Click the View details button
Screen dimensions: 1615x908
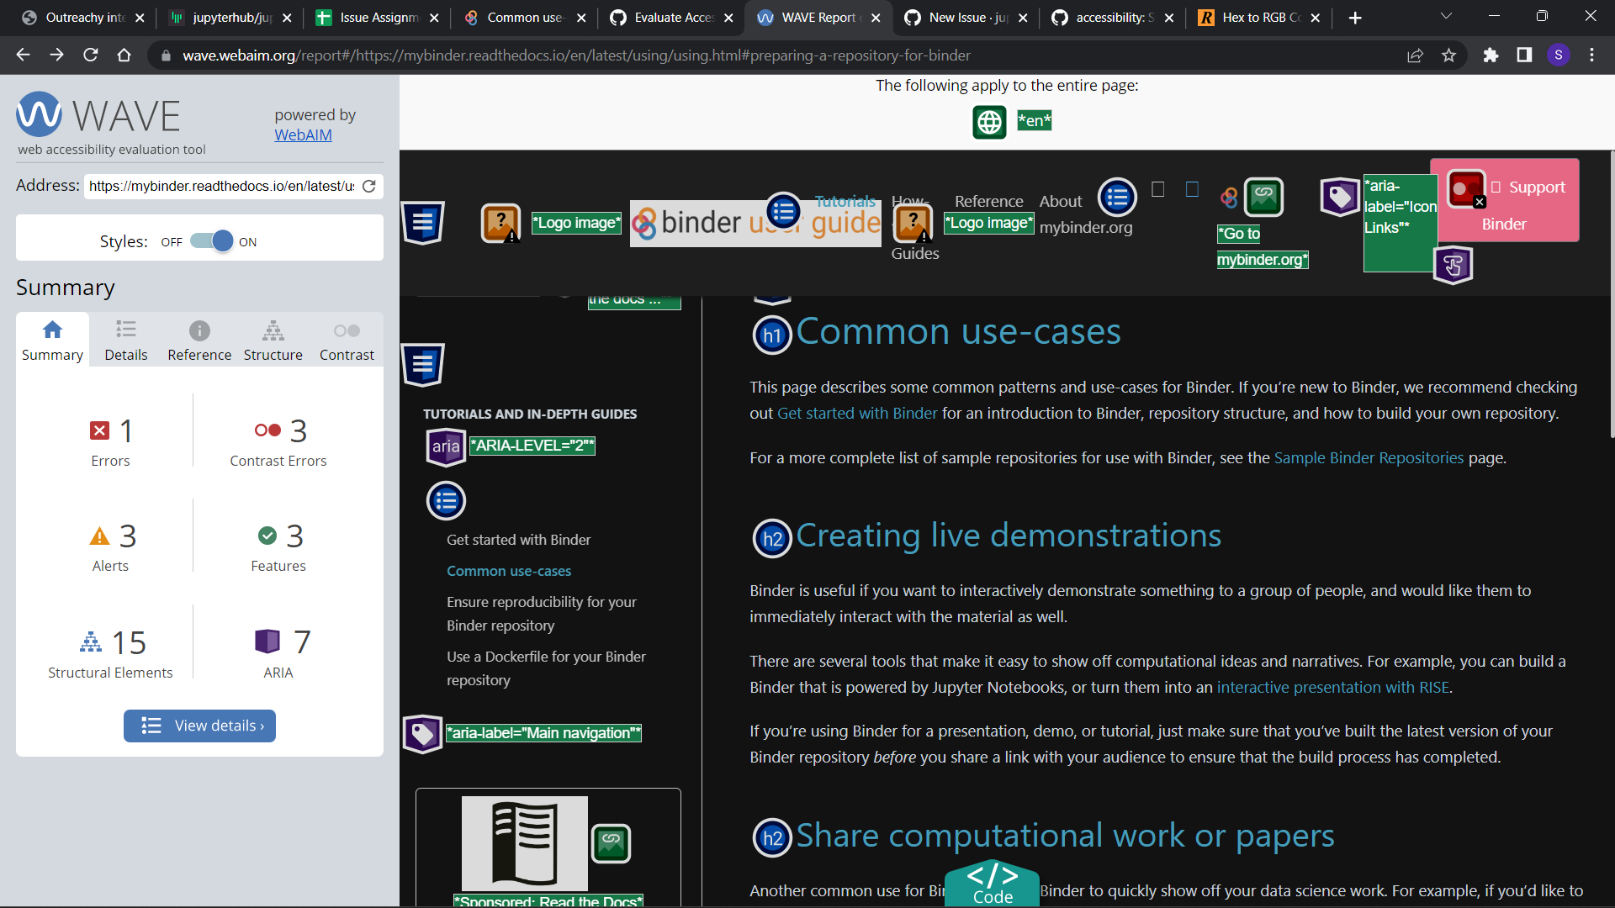point(199,726)
